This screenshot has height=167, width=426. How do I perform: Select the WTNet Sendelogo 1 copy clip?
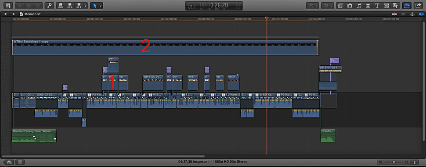click(x=165, y=47)
